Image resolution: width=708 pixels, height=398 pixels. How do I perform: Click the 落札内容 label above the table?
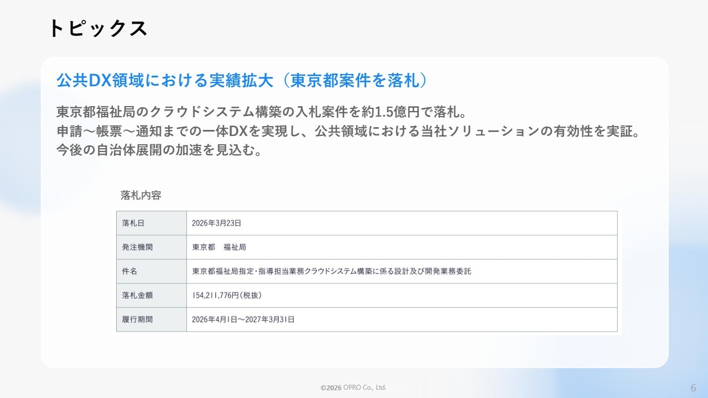tap(141, 195)
